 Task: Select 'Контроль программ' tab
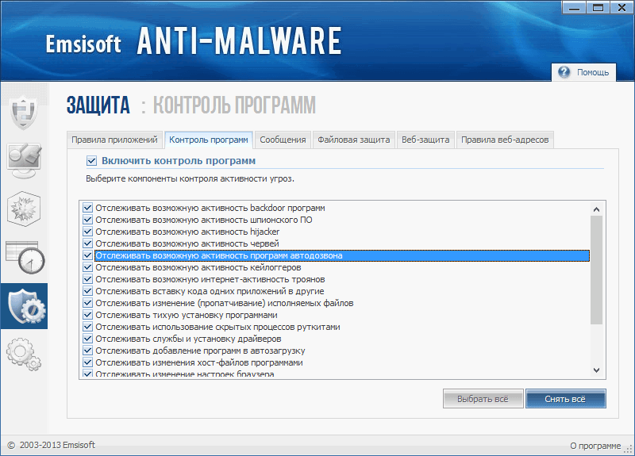209,140
